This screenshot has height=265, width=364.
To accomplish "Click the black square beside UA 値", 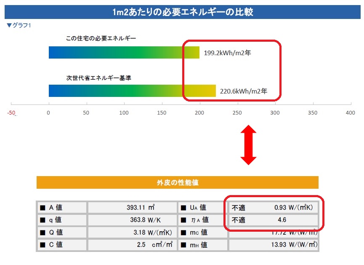I will click(x=183, y=208).
